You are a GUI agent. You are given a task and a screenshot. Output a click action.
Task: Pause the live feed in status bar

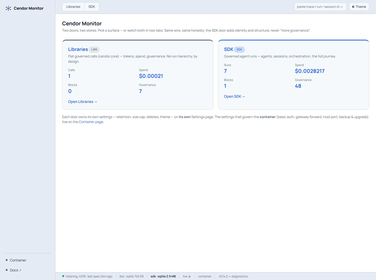pos(187,276)
